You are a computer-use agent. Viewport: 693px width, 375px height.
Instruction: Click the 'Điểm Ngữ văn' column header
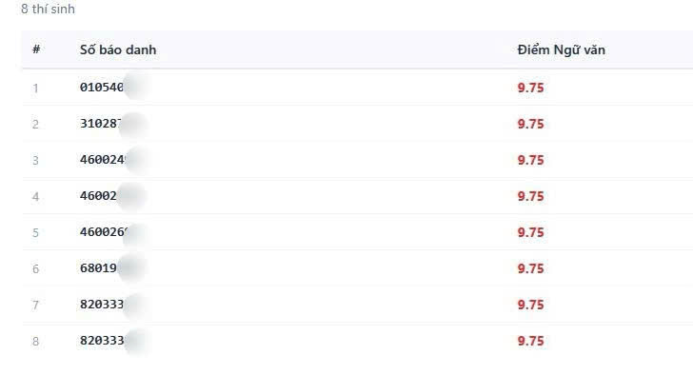tap(562, 49)
